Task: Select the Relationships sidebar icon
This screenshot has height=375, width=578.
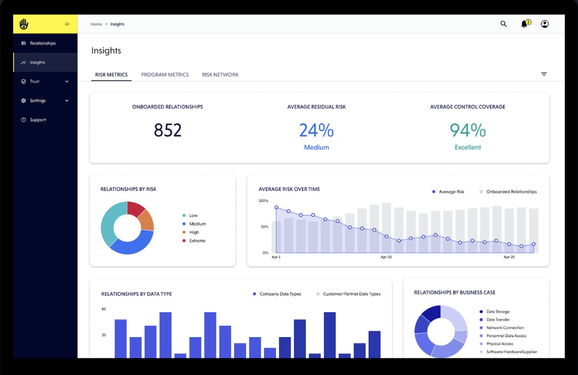Action: [23, 43]
